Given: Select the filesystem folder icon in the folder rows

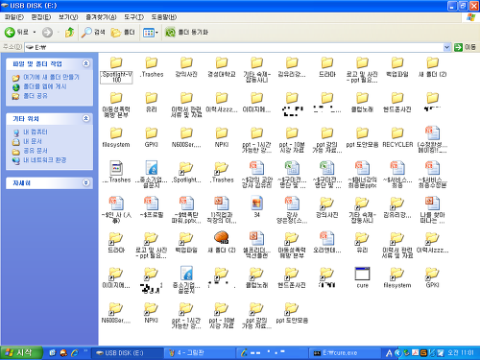Looking at the screenshot, I should coord(116,132).
